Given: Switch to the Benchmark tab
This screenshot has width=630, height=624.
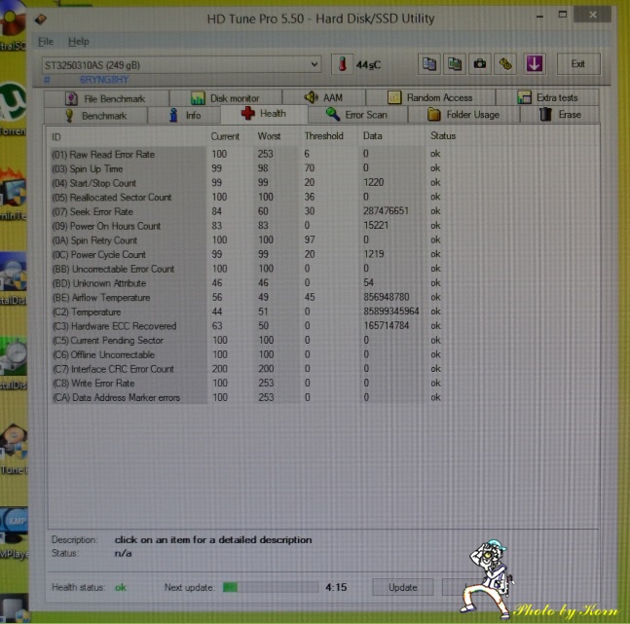Looking at the screenshot, I should pos(95,116).
